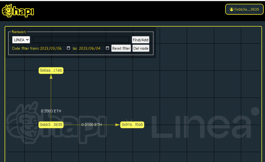Image resolution: width=265 pixels, height=162 pixels.
Task: Open calendar picker for the to date
Action: pyautogui.click(x=107, y=48)
